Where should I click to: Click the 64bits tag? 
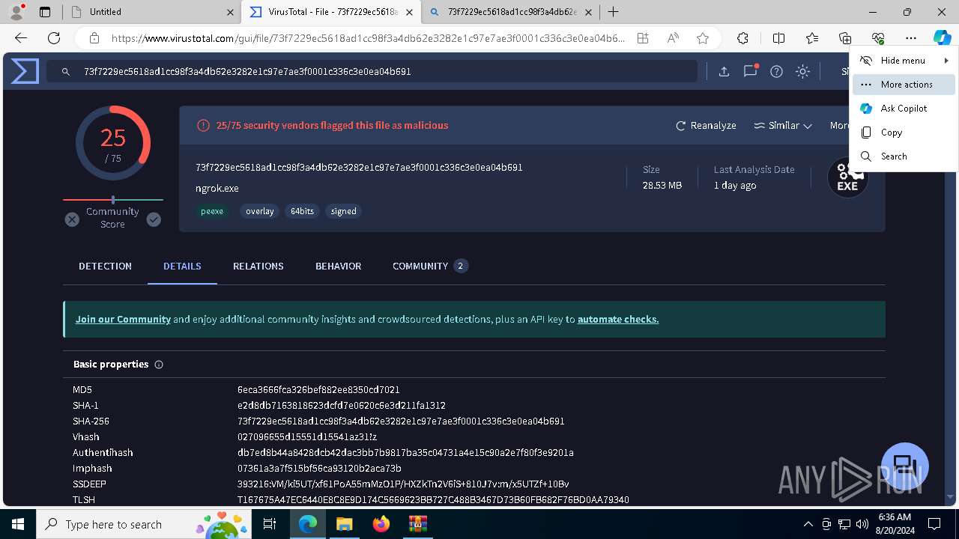[x=302, y=211]
